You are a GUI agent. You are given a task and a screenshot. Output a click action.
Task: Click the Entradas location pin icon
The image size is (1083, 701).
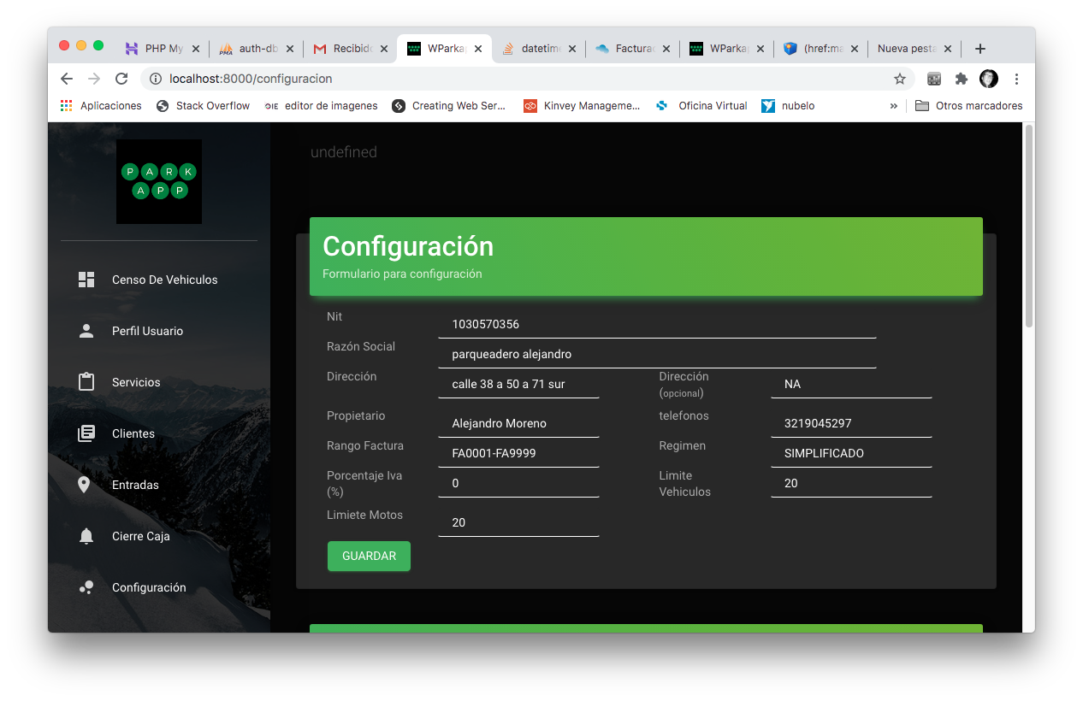84,485
